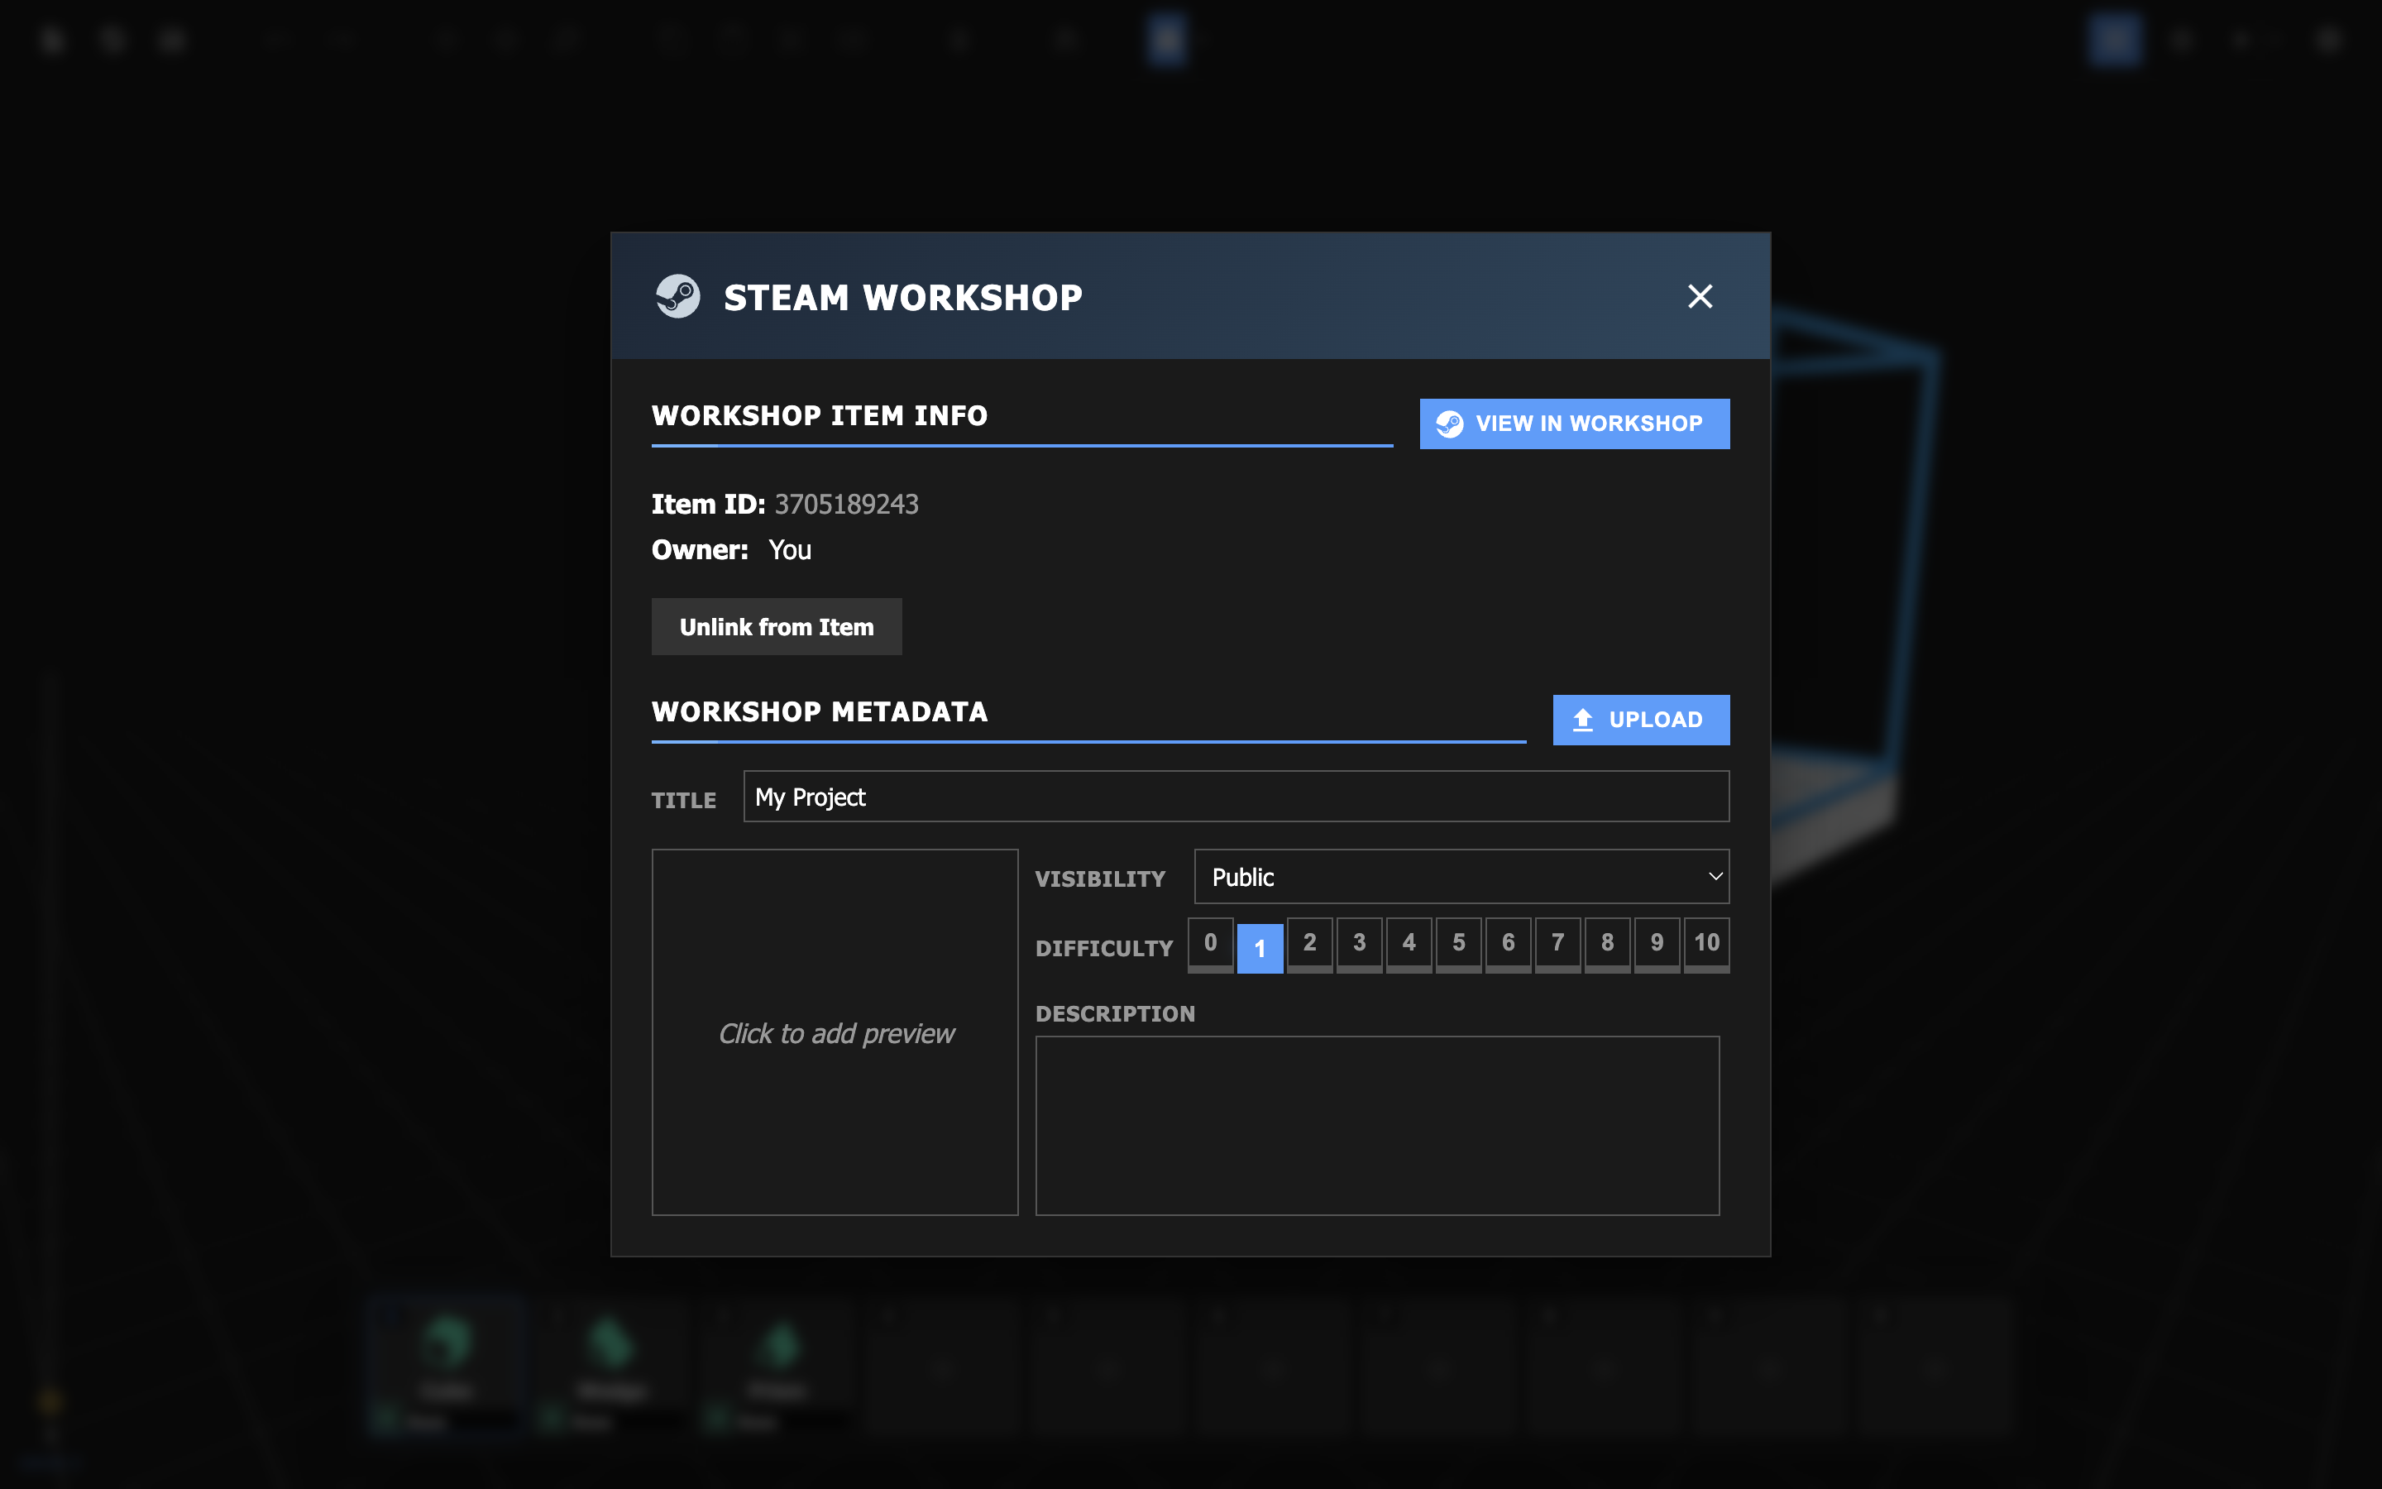Set difficulty to 8
The image size is (2382, 1489).
[1607, 946]
